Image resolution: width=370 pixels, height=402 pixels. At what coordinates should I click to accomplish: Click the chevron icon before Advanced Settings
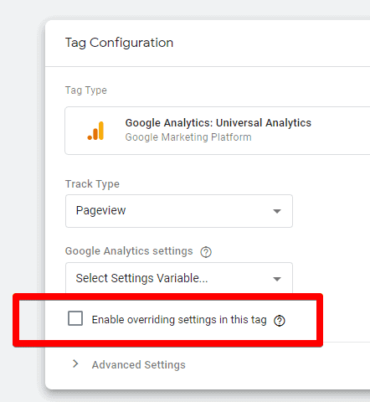point(75,363)
